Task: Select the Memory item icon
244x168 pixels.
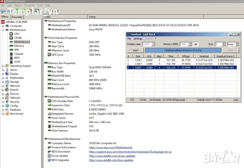Action: 11,46
